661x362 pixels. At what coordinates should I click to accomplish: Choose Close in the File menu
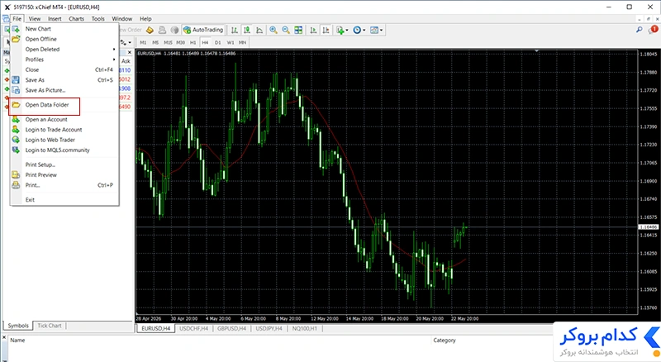coord(64,69)
